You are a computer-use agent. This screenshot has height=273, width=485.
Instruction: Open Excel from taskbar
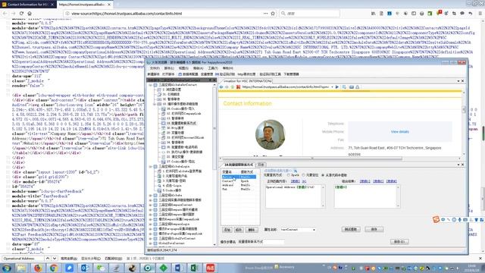coord(195,268)
